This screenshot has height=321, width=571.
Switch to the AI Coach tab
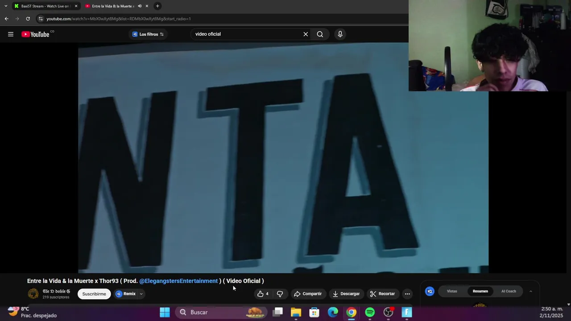click(509, 291)
